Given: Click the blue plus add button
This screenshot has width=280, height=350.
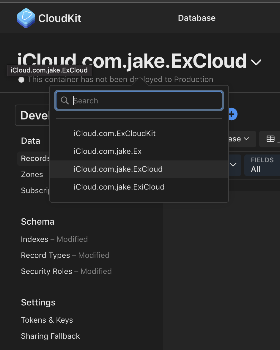Looking at the screenshot, I should (233, 114).
